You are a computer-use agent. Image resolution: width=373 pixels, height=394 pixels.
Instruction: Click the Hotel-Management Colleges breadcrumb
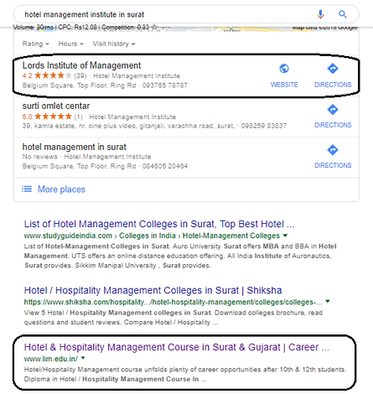pyautogui.click(x=231, y=236)
